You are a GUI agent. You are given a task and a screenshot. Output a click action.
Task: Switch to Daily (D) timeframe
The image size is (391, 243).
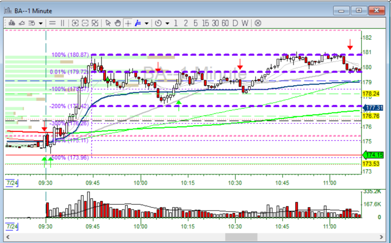235,23
